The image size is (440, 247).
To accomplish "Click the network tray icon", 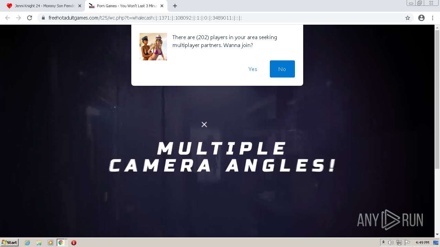I will [x=399, y=243].
